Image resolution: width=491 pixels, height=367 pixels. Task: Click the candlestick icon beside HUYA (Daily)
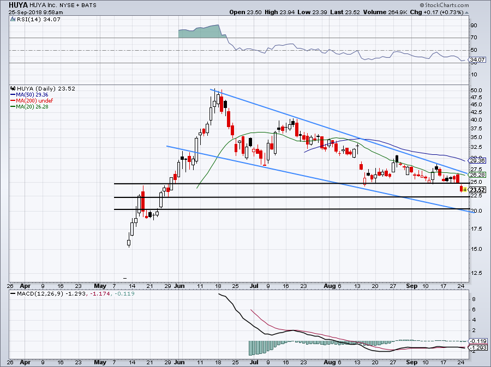[x=13, y=88]
